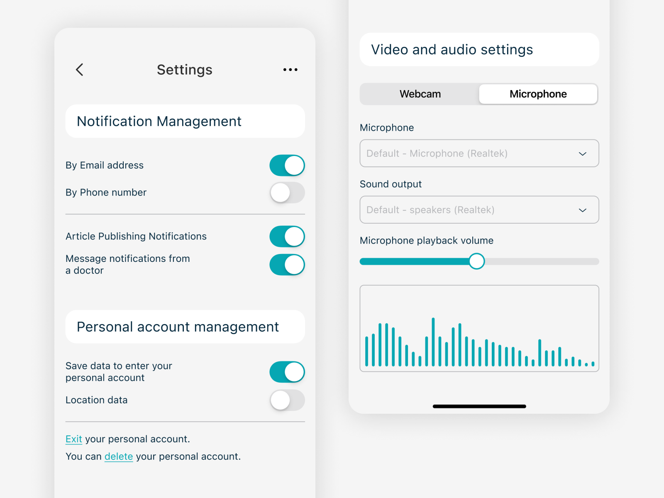Click the delete personal account link
The width and height of the screenshot is (664, 498).
(x=119, y=456)
